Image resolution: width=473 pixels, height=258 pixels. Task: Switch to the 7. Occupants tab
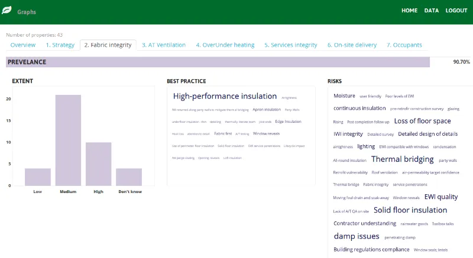pyautogui.click(x=404, y=45)
